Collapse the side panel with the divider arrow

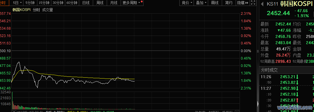point(258,104)
